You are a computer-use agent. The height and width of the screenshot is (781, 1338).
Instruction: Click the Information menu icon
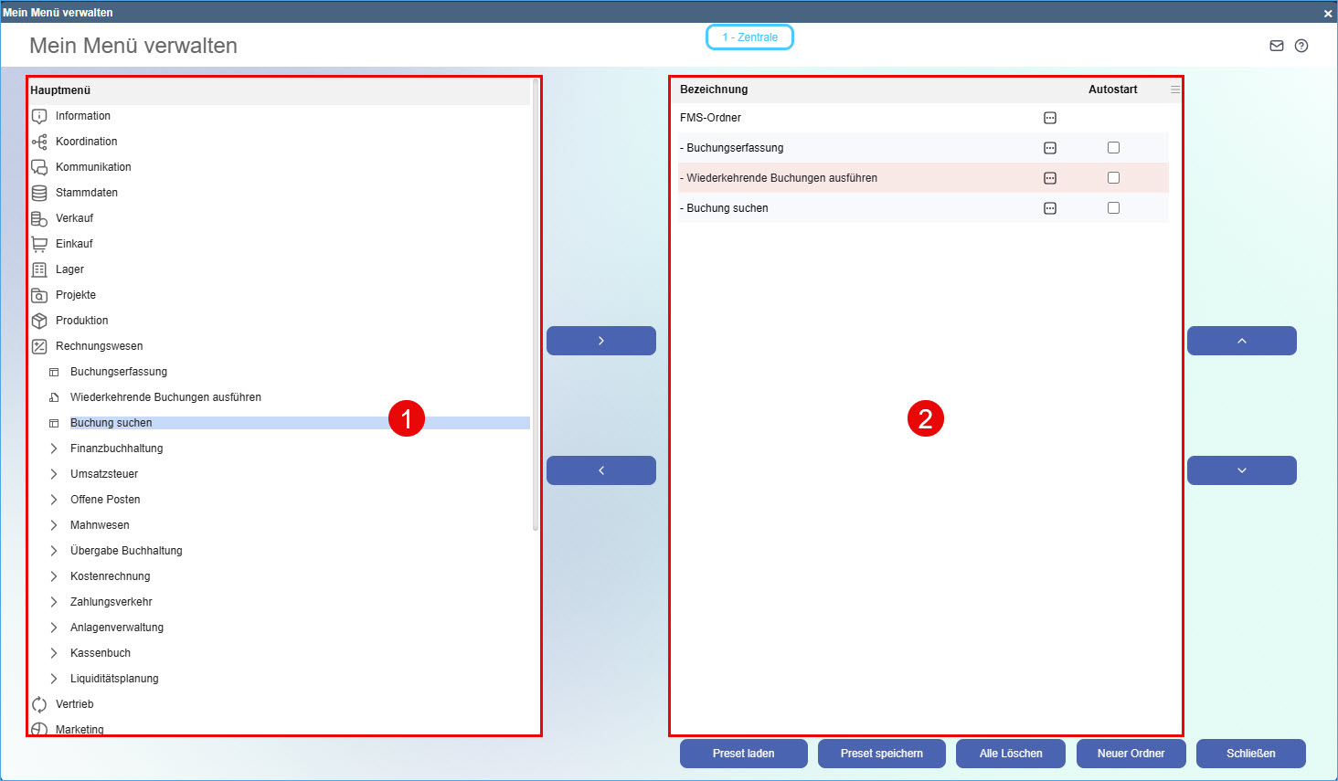39,116
